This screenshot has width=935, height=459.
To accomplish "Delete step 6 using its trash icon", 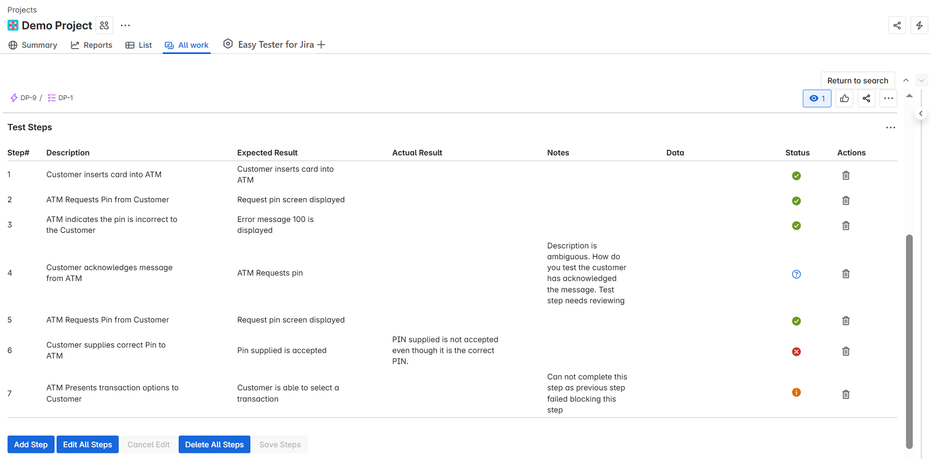I will [x=846, y=351].
